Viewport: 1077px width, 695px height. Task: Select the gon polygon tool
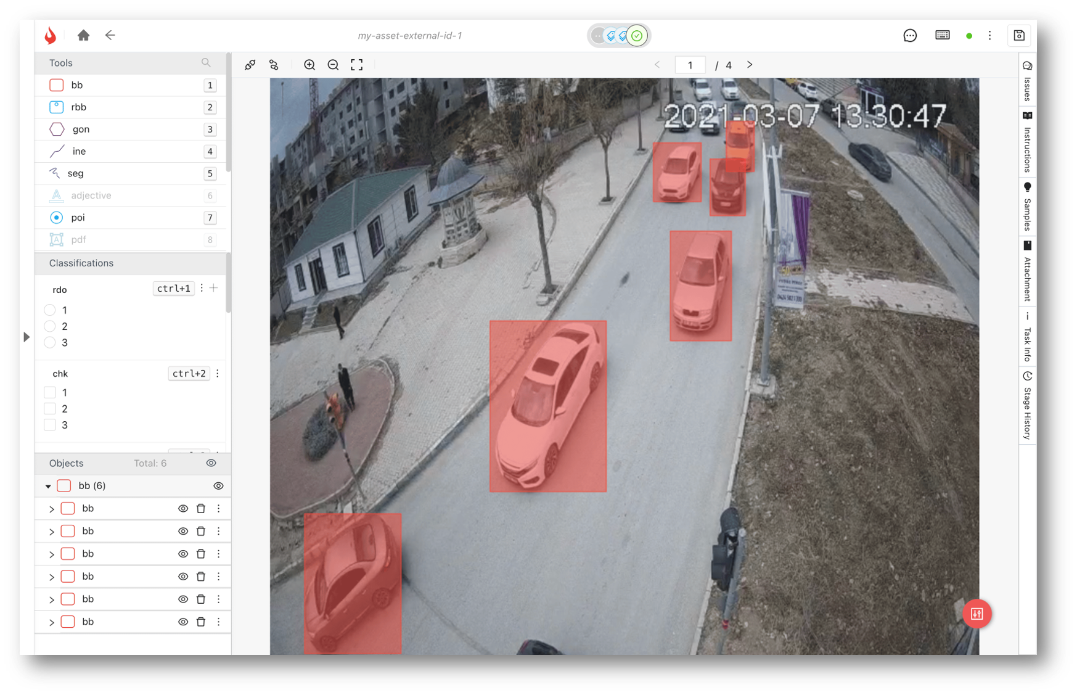[80, 129]
